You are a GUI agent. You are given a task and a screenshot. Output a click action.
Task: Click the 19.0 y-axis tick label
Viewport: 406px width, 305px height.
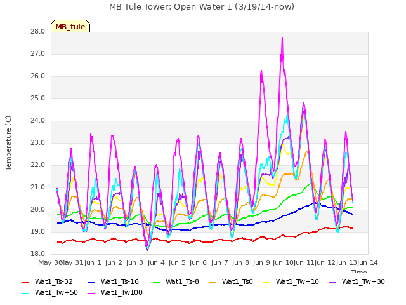click(38, 232)
